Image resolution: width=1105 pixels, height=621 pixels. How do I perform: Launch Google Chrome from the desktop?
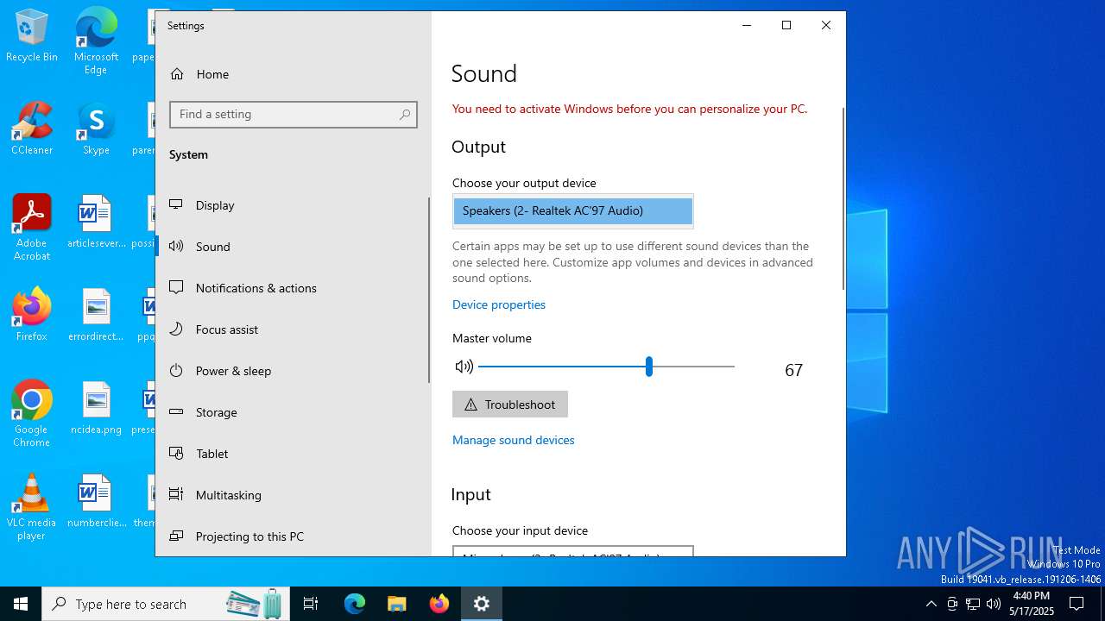tap(32, 414)
